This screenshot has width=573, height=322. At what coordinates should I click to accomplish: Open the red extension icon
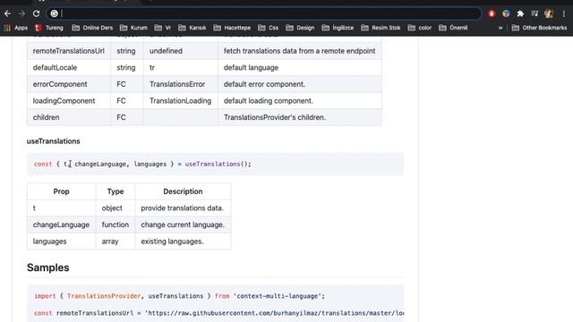tap(492, 13)
